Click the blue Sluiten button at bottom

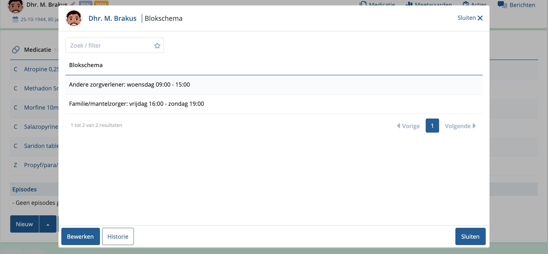470,236
